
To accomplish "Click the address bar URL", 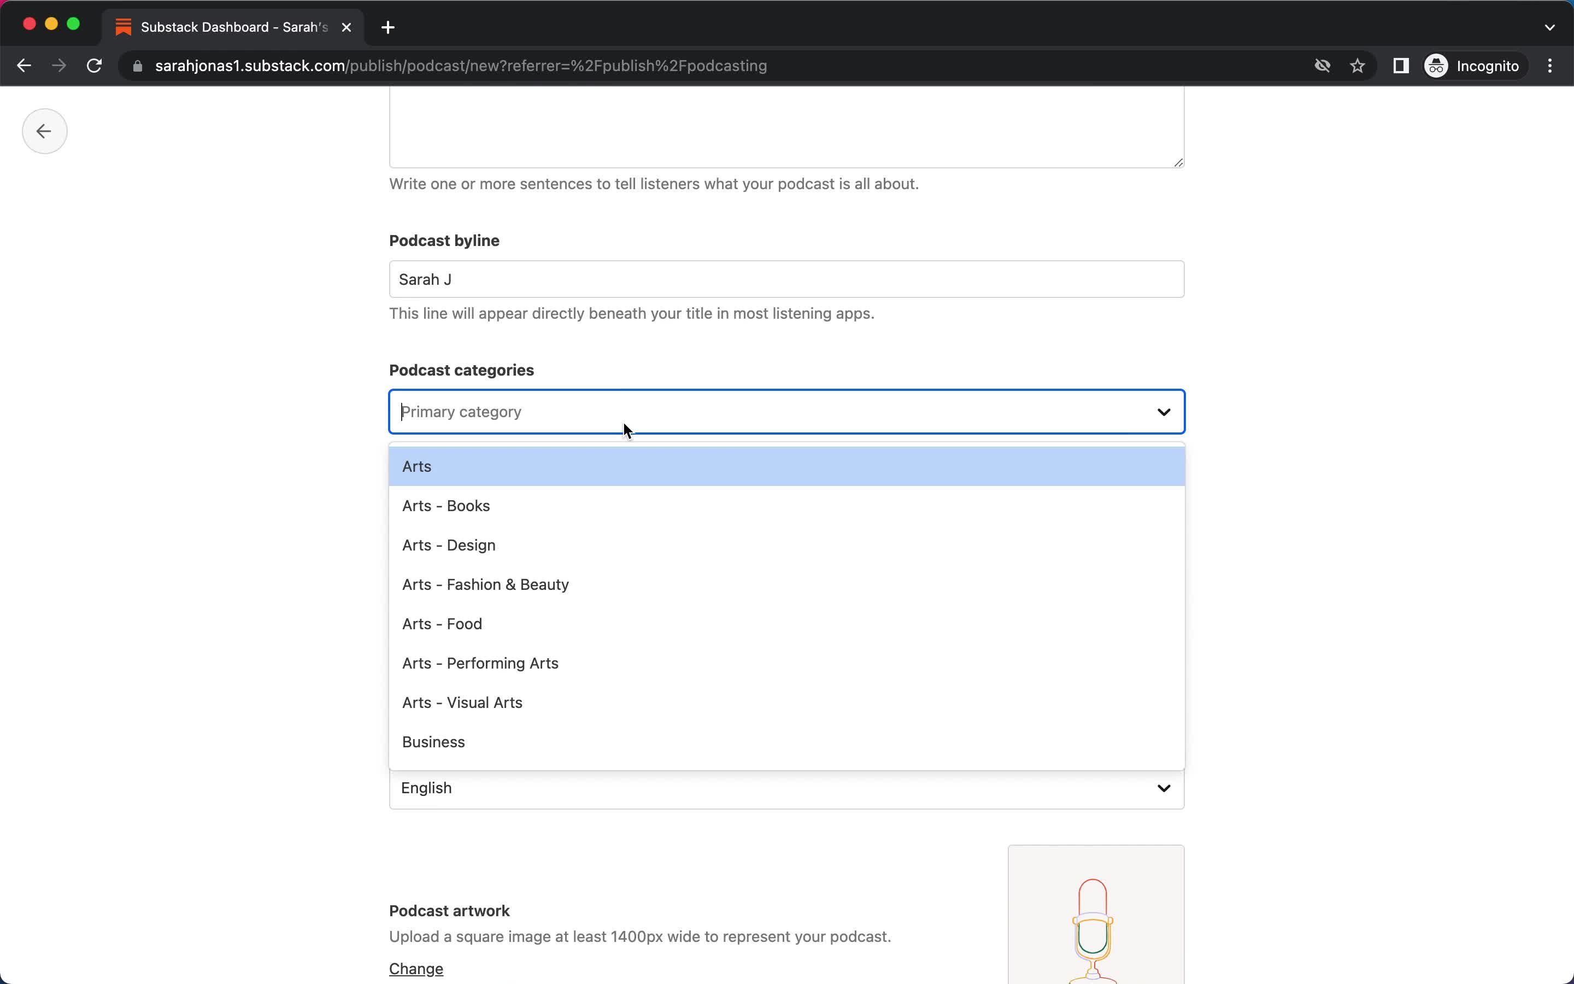I will click(461, 66).
